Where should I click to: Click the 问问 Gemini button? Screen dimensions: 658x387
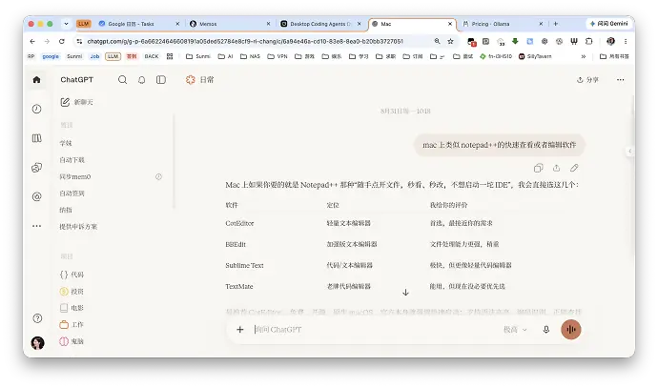coord(608,24)
